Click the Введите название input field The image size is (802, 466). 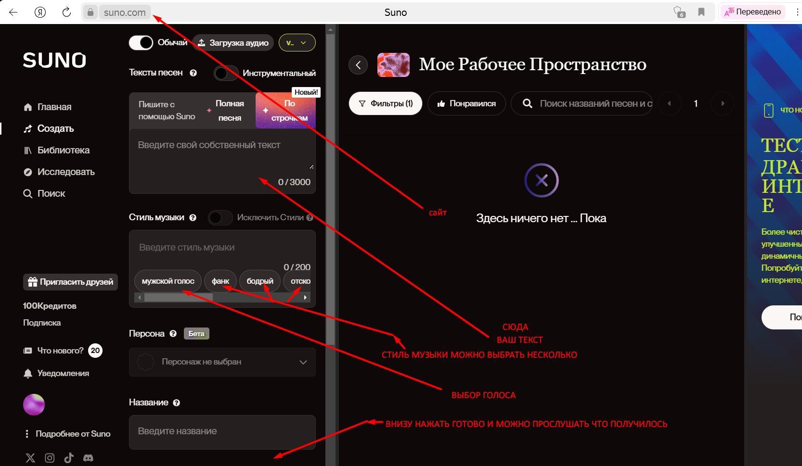222,431
